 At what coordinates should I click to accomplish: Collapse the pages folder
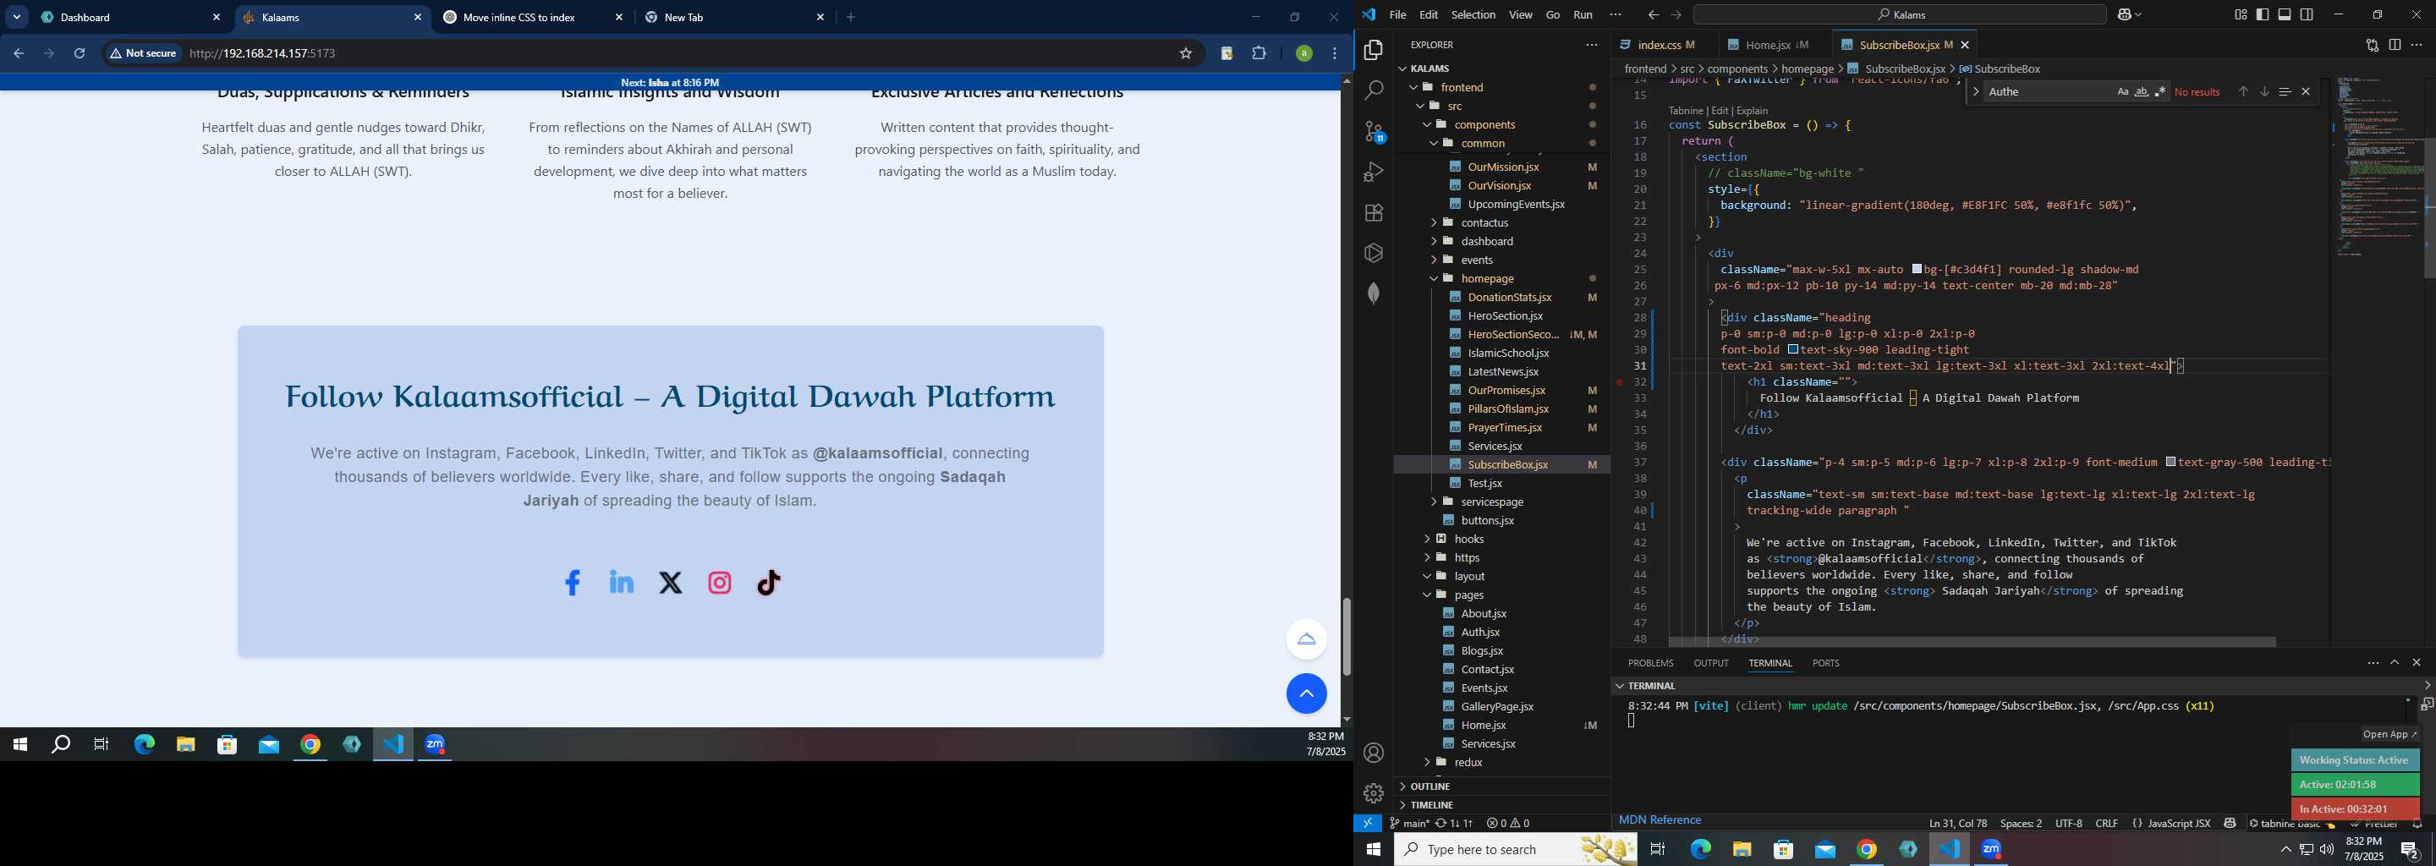click(x=1427, y=595)
